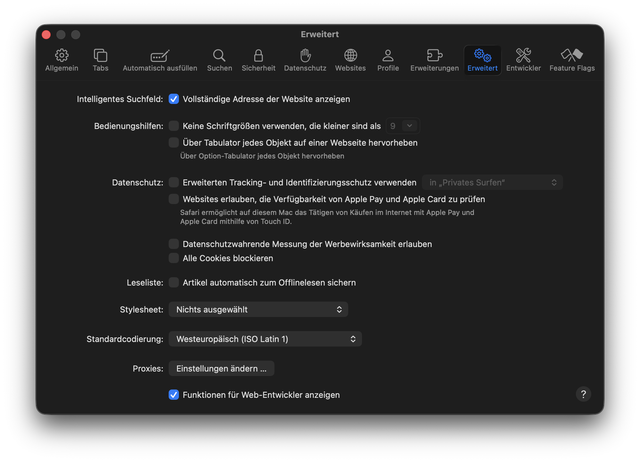Image resolution: width=640 pixels, height=462 pixels.
Task: Open the Suchen magnifying glass pane
Action: point(219,56)
